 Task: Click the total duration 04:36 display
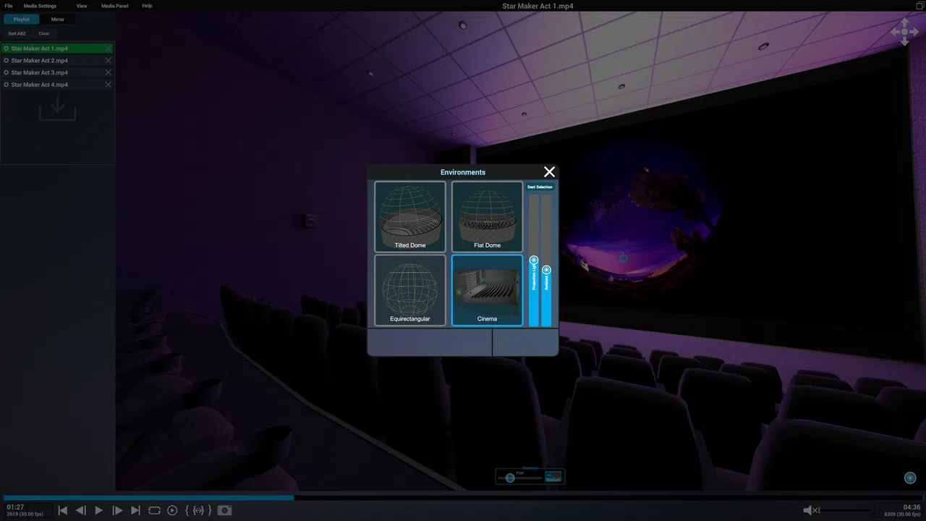[x=912, y=507]
